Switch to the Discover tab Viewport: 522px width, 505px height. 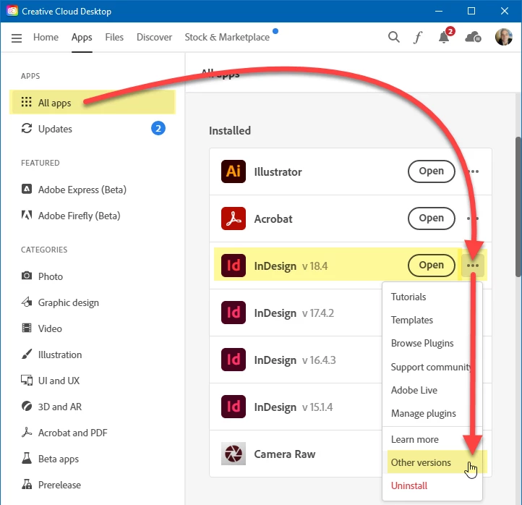click(154, 37)
